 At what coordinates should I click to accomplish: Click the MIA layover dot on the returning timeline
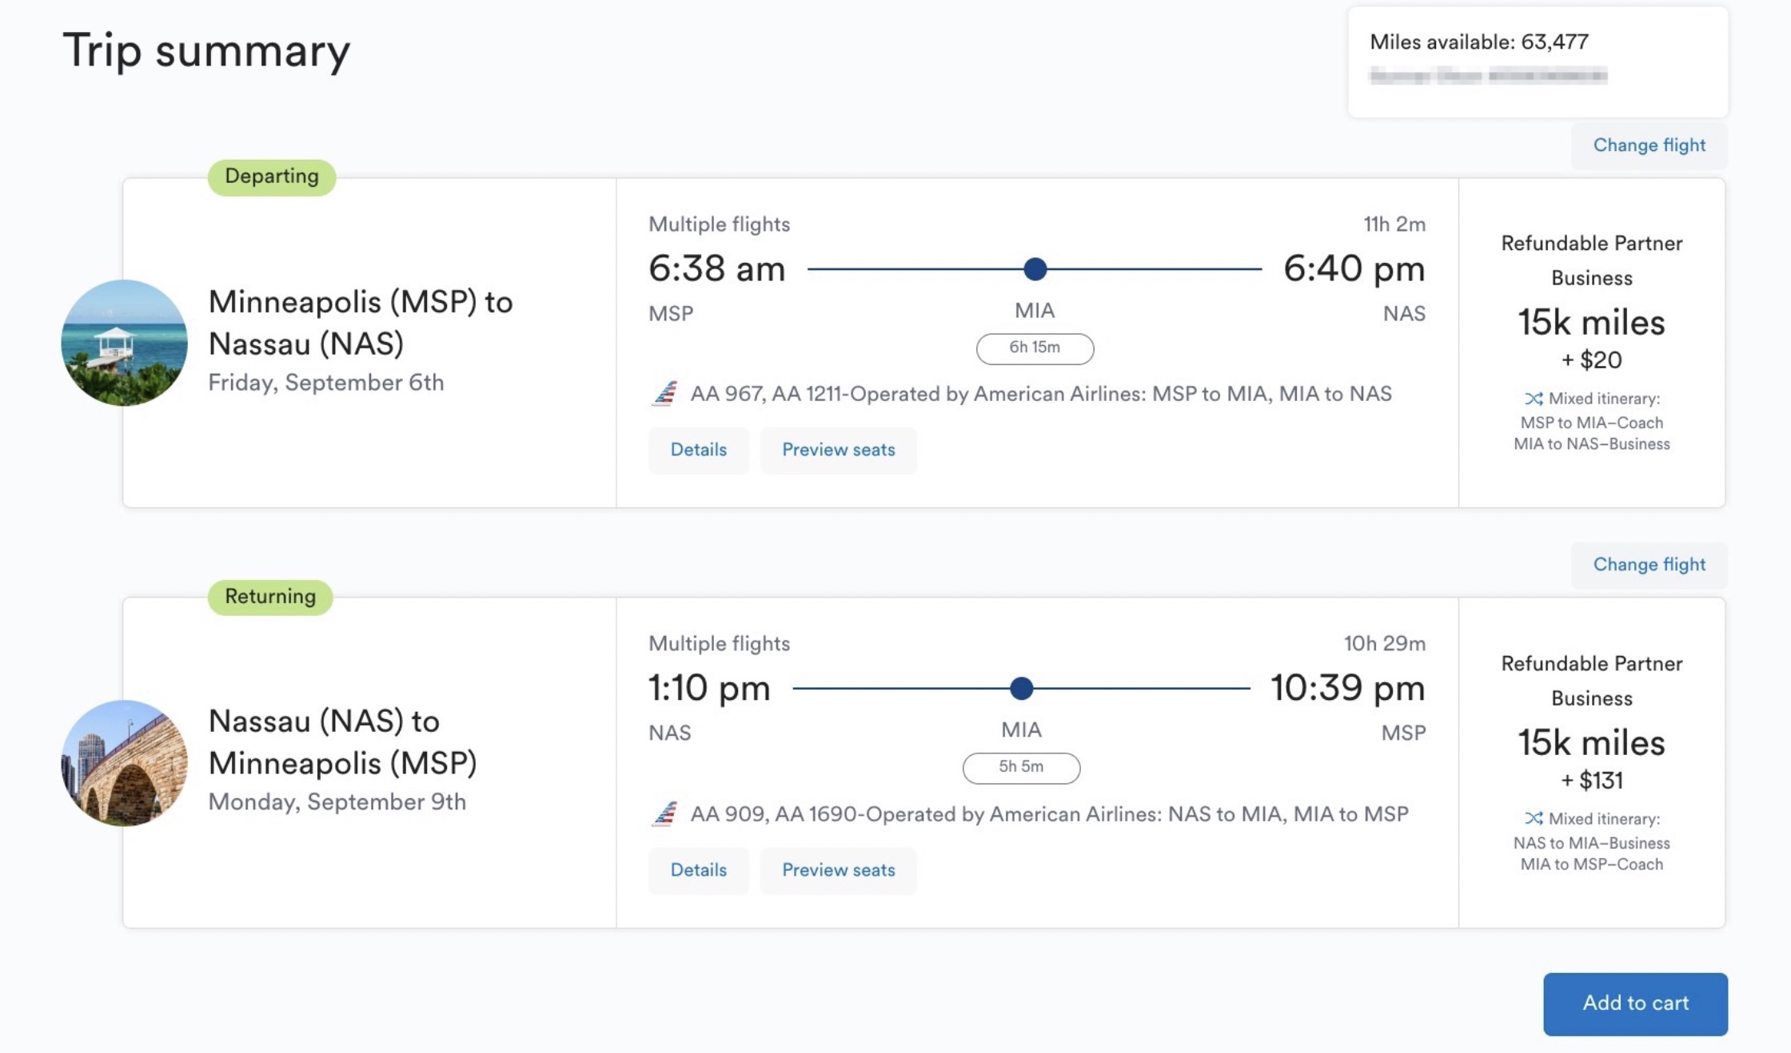(x=1021, y=688)
